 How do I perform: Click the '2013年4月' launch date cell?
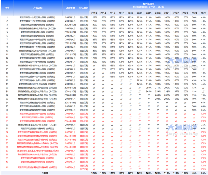pos(70,28)
